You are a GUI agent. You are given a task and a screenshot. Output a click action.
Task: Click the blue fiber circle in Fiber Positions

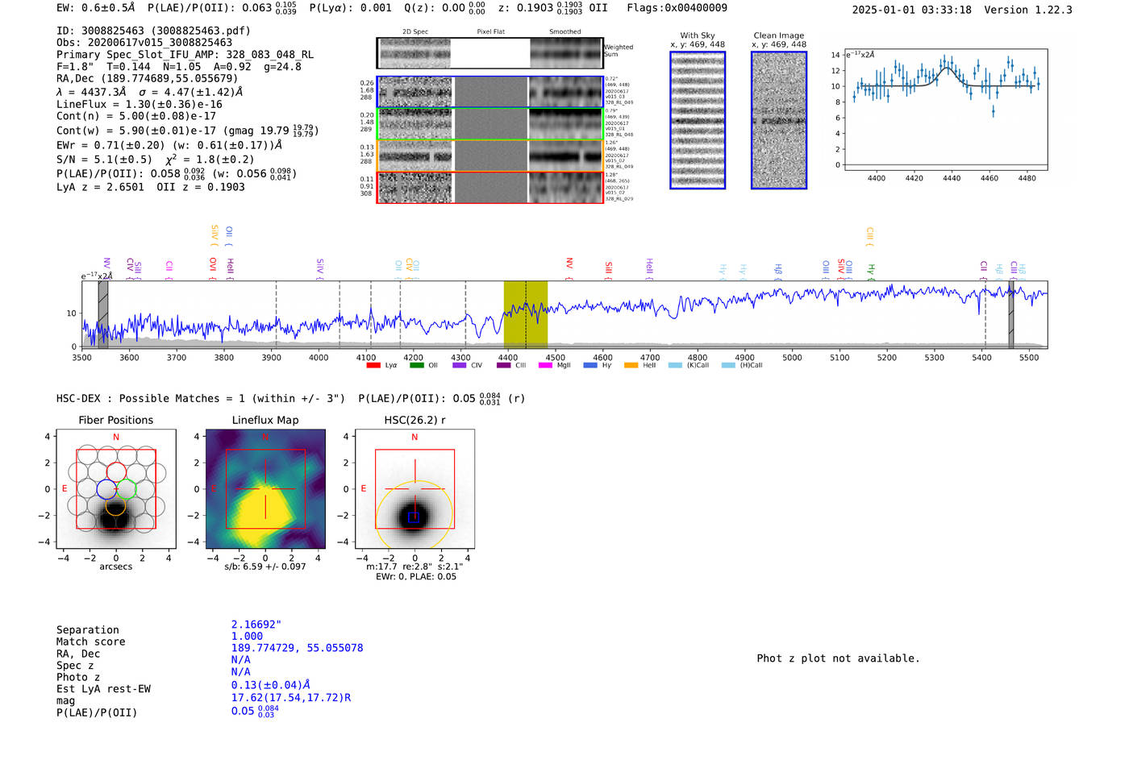click(x=106, y=489)
